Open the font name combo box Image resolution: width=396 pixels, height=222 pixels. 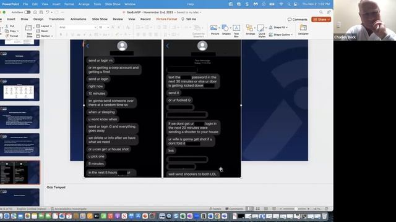(77, 27)
